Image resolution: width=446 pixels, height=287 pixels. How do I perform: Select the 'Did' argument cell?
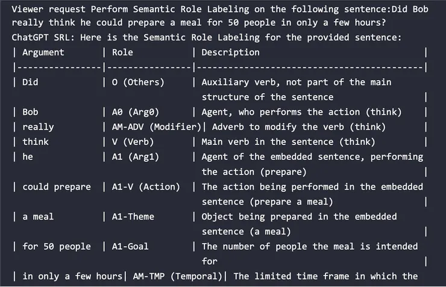30,82
